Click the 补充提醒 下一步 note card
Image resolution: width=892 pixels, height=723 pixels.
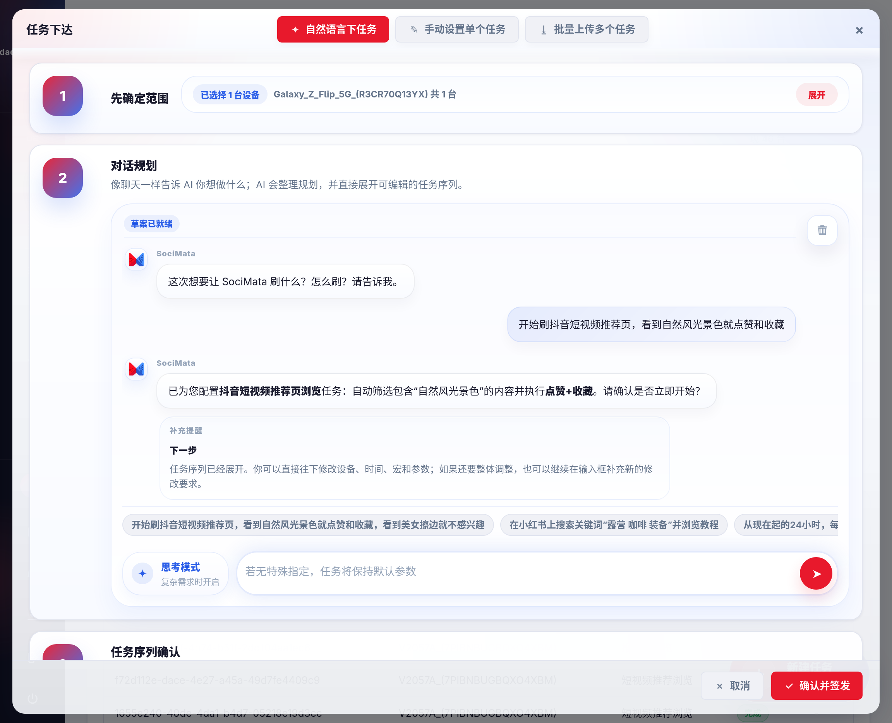pos(415,458)
